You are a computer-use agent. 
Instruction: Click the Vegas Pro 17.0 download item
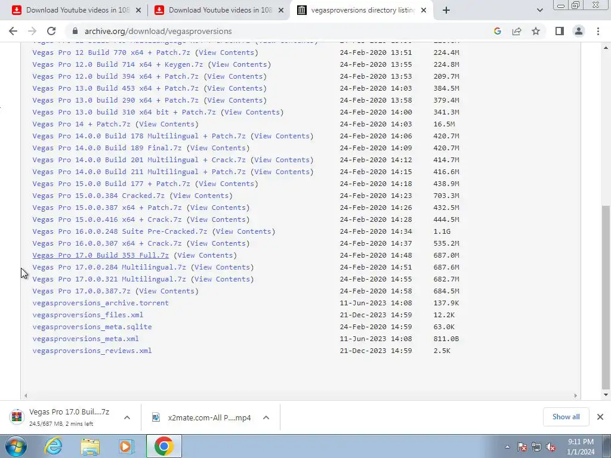[62, 417]
